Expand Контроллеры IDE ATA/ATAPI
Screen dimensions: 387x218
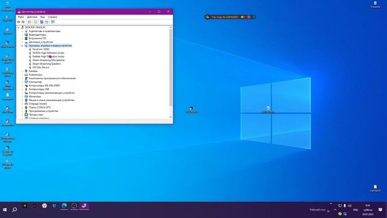coord(22,85)
